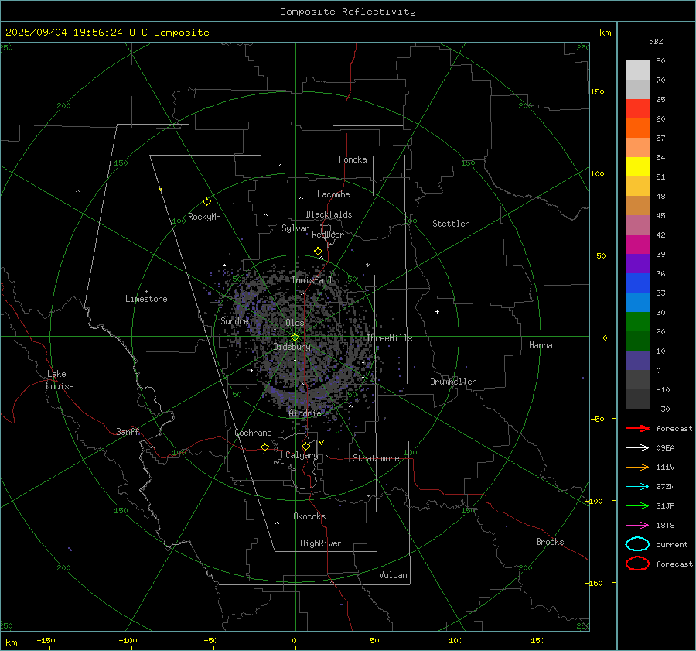Click yellow diamond marker near RedDeer

point(318,252)
